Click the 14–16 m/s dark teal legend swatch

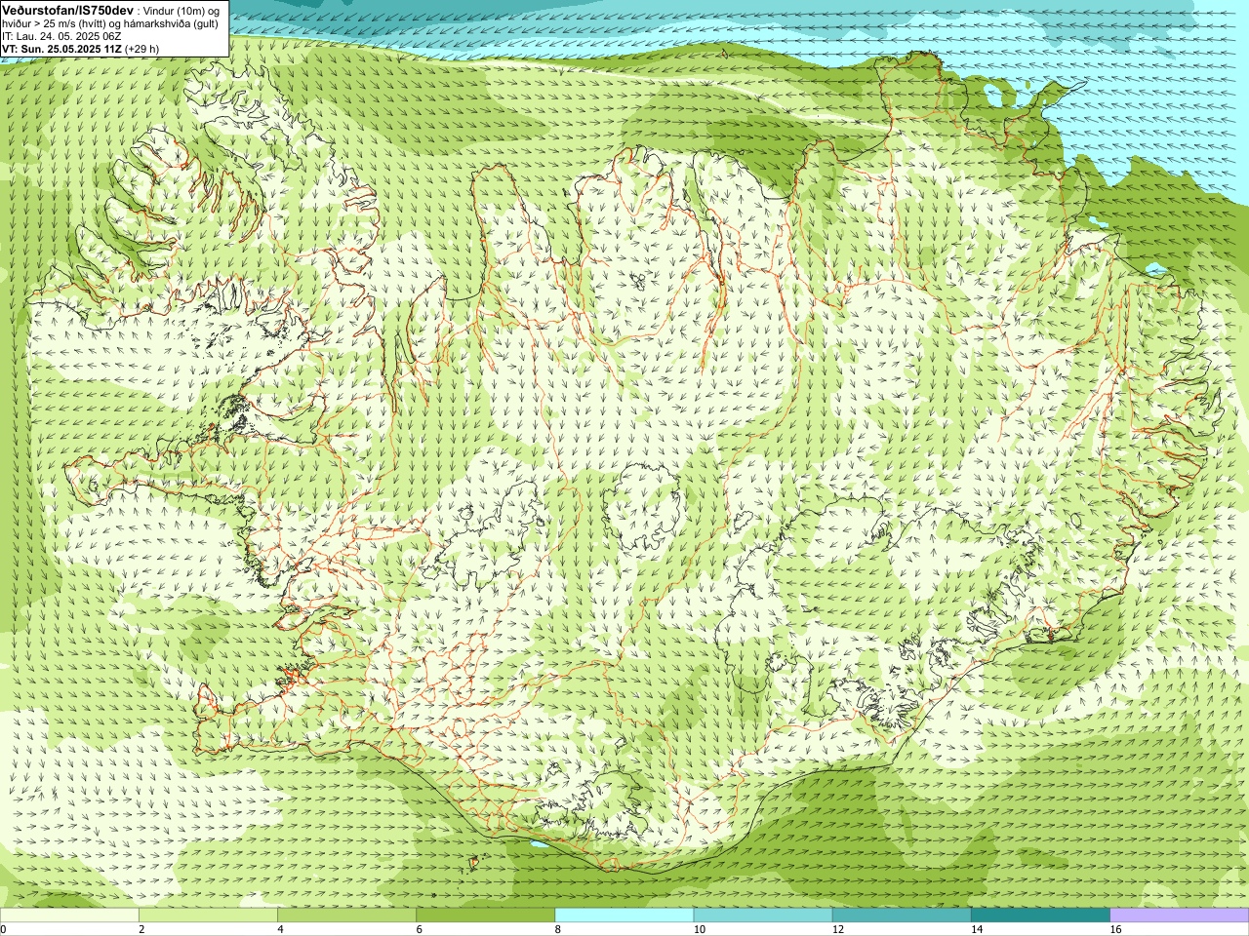[x=1041, y=916]
